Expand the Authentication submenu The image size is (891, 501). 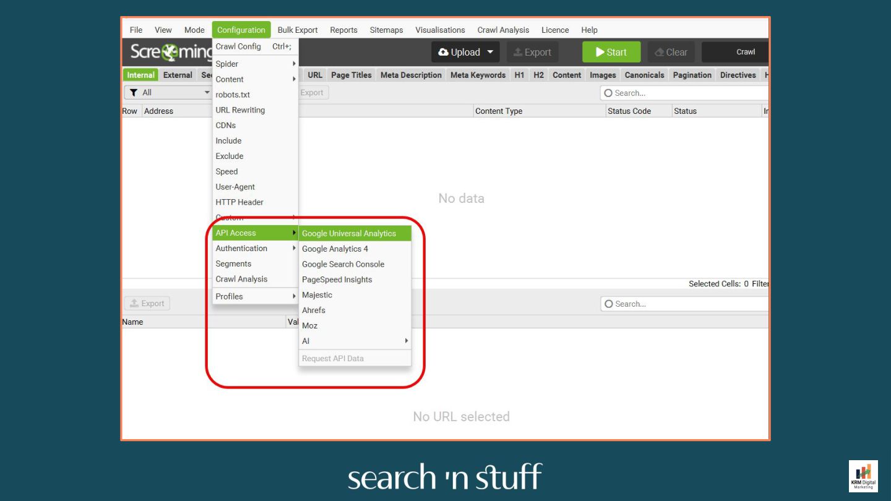click(255, 248)
